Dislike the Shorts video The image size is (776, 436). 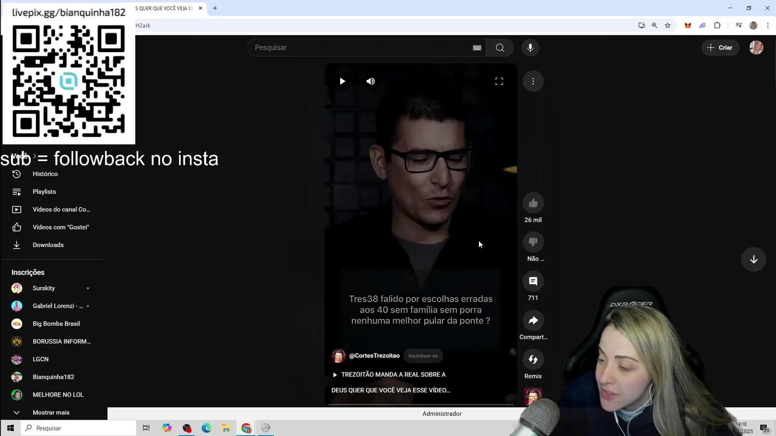(x=533, y=242)
